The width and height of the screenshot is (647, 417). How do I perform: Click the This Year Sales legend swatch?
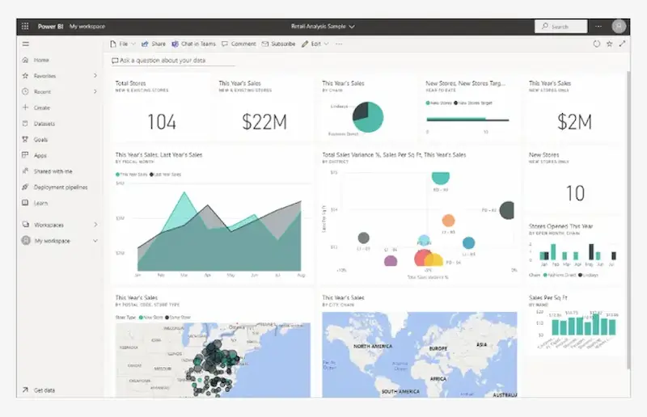pyautogui.click(x=117, y=175)
